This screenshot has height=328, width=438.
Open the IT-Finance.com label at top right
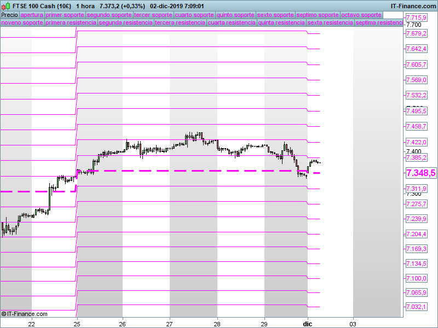point(413,6)
